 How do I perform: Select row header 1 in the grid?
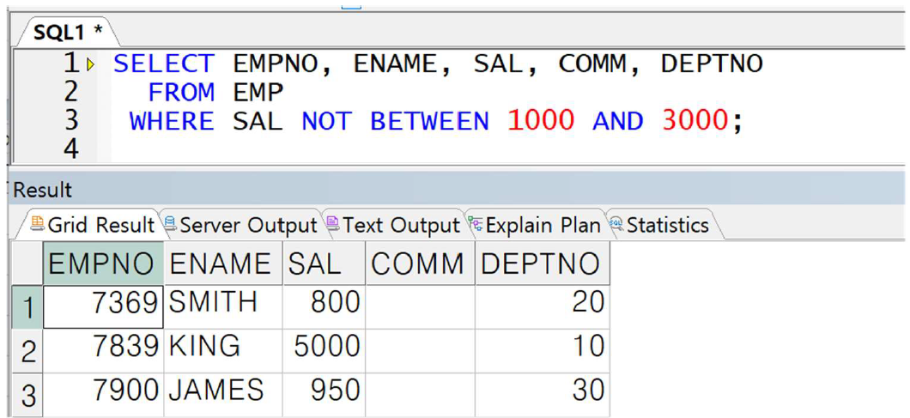click(27, 307)
